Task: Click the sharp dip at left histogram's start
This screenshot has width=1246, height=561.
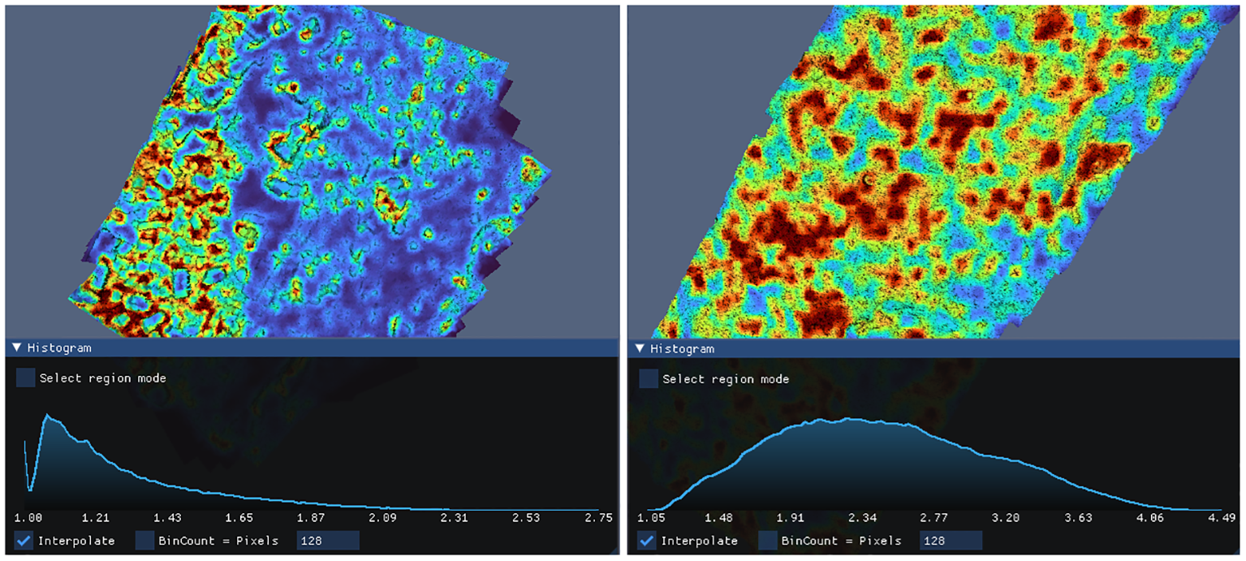Action: (30, 490)
